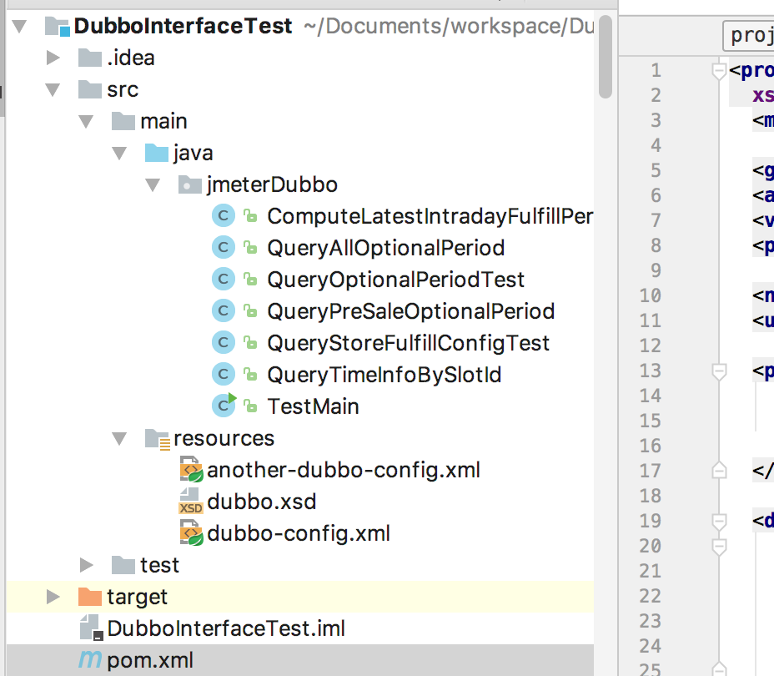774x676 pixels.
Task: Click runnable class icon of TestMain
Action: pos(224,405)
